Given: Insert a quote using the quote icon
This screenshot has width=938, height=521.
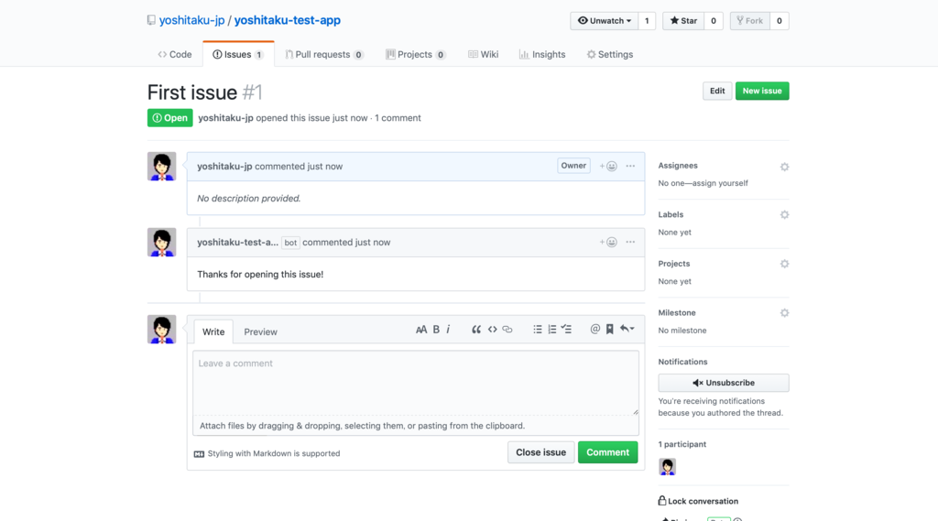Looking at the screenshot, I should 476,330.
